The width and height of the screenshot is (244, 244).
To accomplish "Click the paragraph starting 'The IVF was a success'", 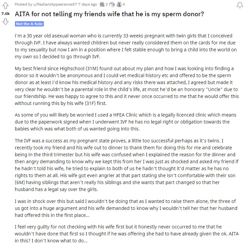I will pyautogui.click(x=126, y=165).
